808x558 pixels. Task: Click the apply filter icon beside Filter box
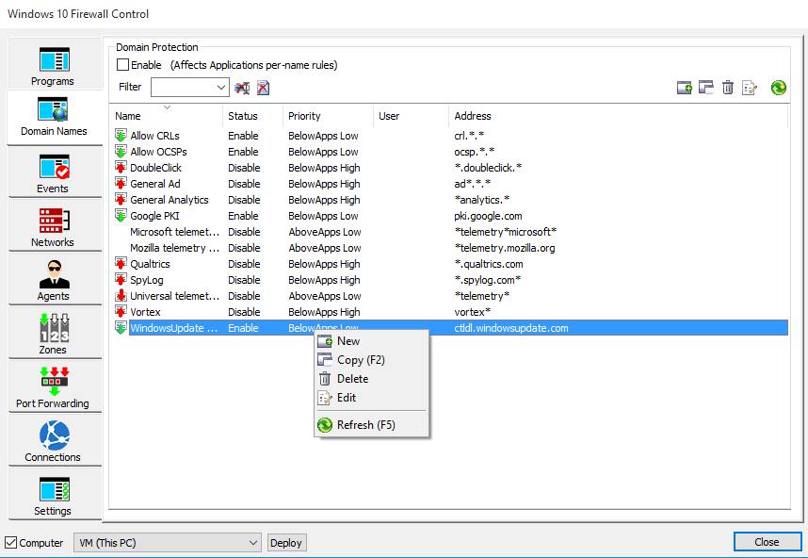coord(242,88)
